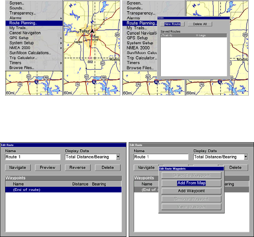Click Total Distance/Bearing combo box in Edit Route behind popup

(221, 157)
